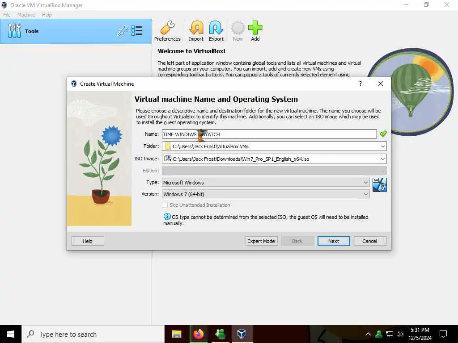This screenshot has height=343, width=458.
Task: Click the disabled Edition dropdown
Action: point(274,171)
